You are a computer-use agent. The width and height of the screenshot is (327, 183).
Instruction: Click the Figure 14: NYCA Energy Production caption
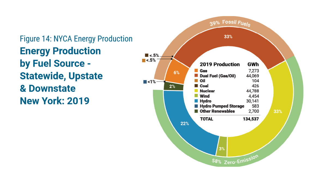tap(76, 39)
